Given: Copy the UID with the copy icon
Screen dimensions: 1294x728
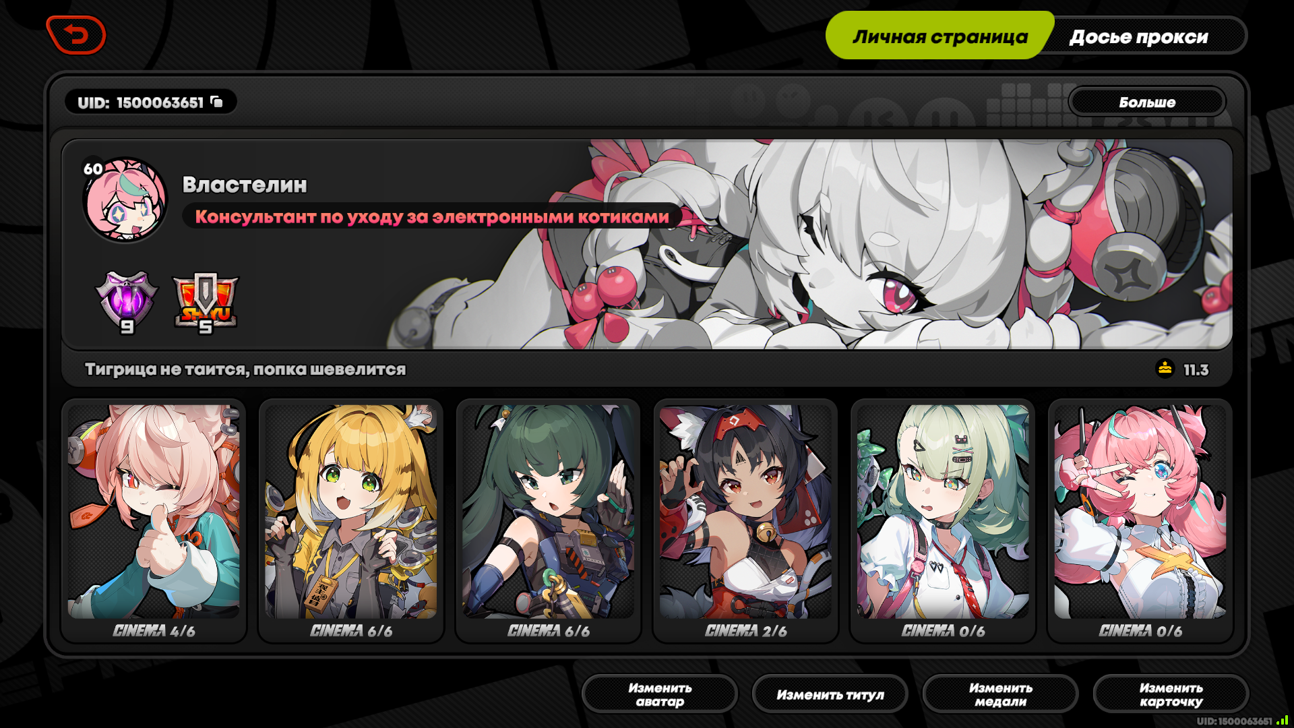Looking at the screenshot, I should point(216,102).
